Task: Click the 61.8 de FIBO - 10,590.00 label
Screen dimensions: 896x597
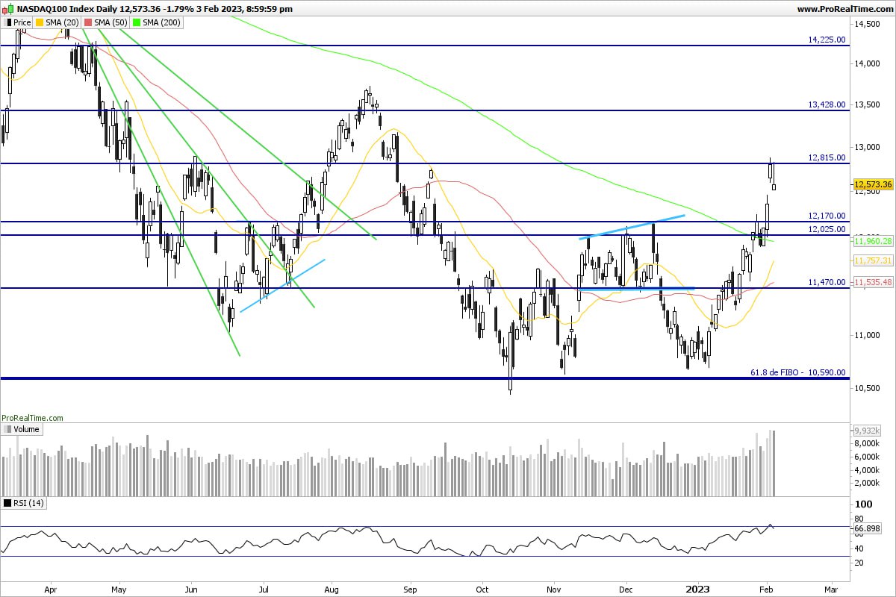Action: [x=798, y=372]
